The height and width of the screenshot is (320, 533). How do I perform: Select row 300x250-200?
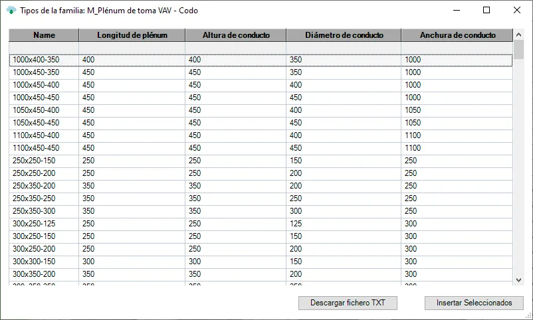tap(261, 249)
